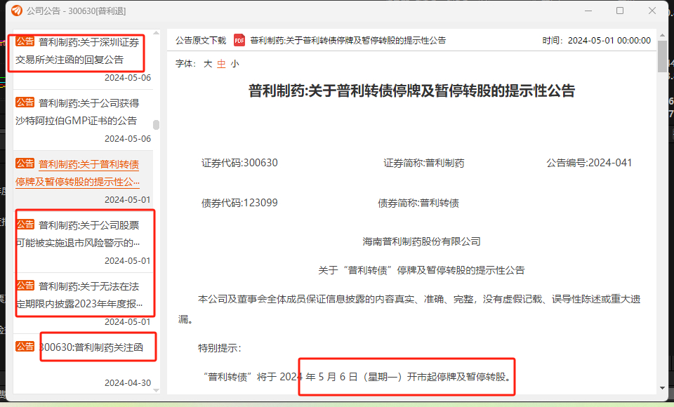Click the announcement list scroll up arrow

[157, 33]
